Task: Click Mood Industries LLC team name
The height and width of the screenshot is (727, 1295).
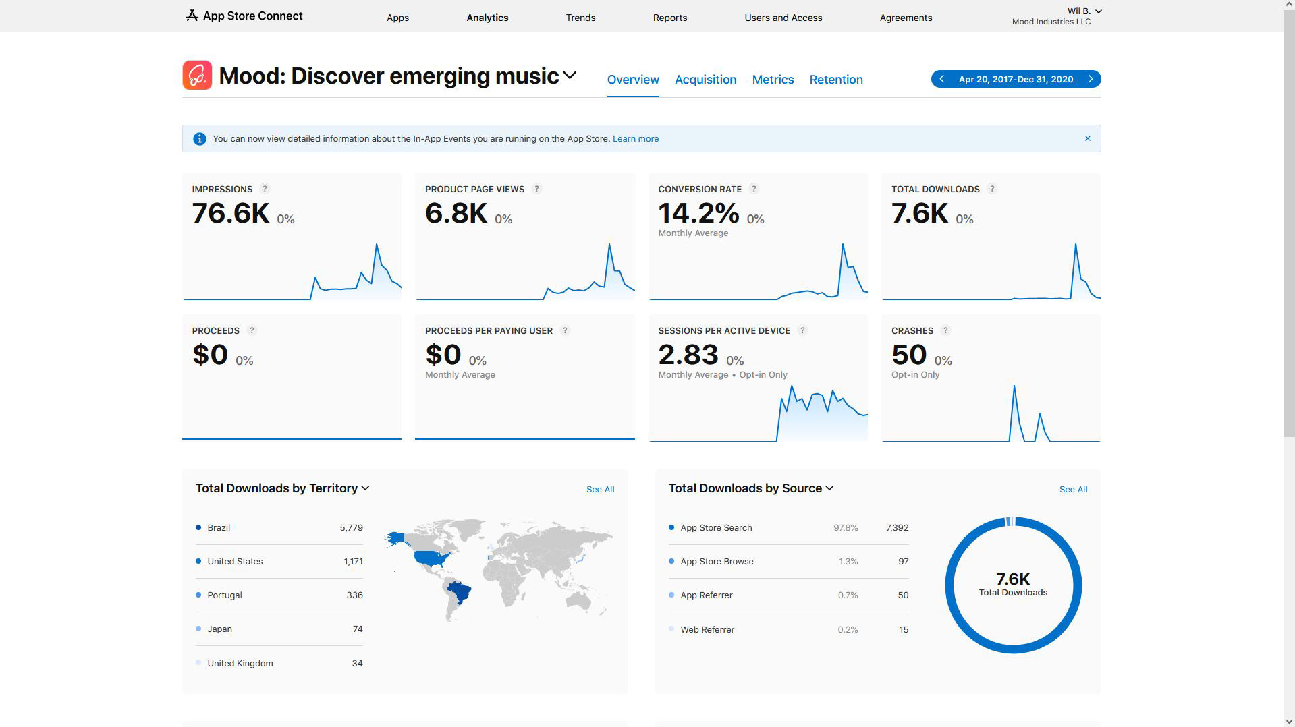Action: click(1051, 22)
